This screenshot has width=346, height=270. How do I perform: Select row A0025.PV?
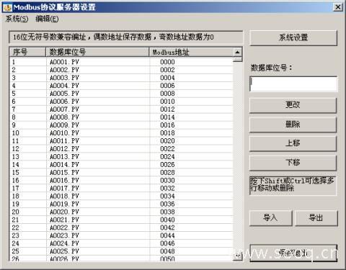(121, 251)
